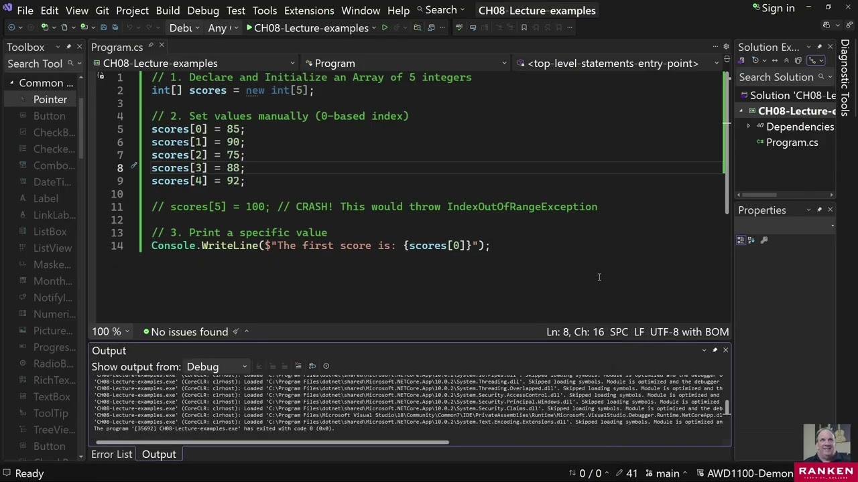858x482 pixels.
Task: Select the Program.cs editor tab
Action: point(117,47)
